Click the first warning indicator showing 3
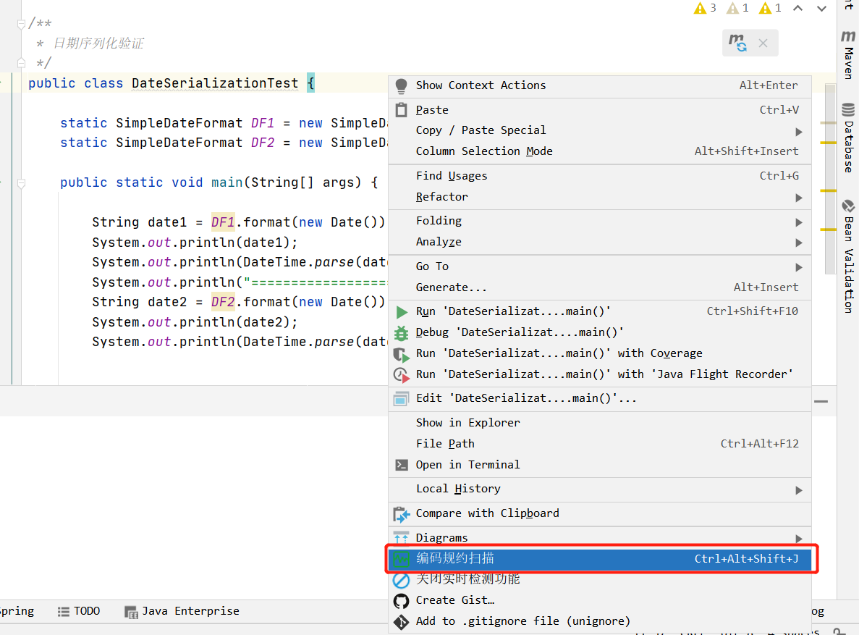The height and width of the screenshot is (635, 859). [705, 8]
